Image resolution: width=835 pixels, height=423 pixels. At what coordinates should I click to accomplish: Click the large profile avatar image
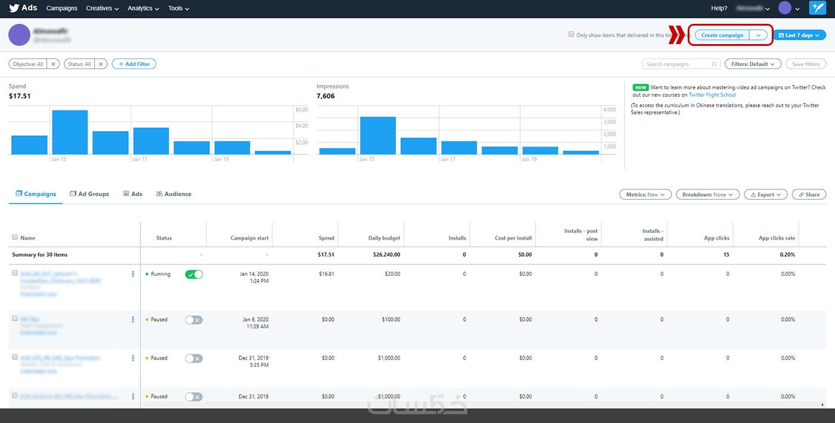20,35
